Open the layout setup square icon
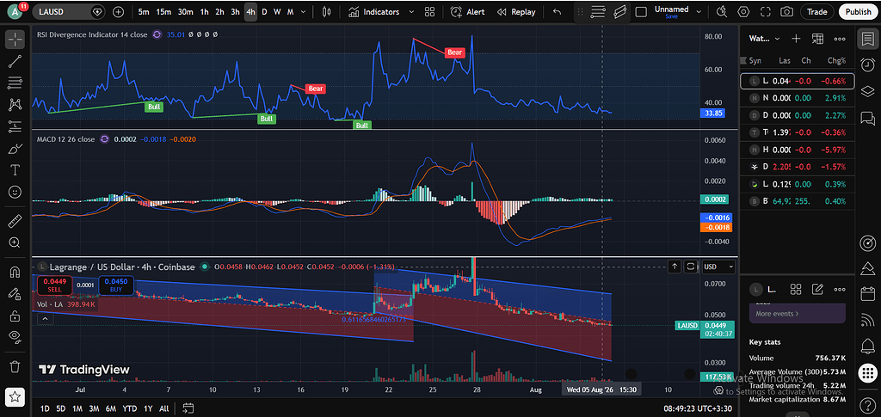Screen dimensions: 881x417 pyautogui.click(x=640, y=12)
